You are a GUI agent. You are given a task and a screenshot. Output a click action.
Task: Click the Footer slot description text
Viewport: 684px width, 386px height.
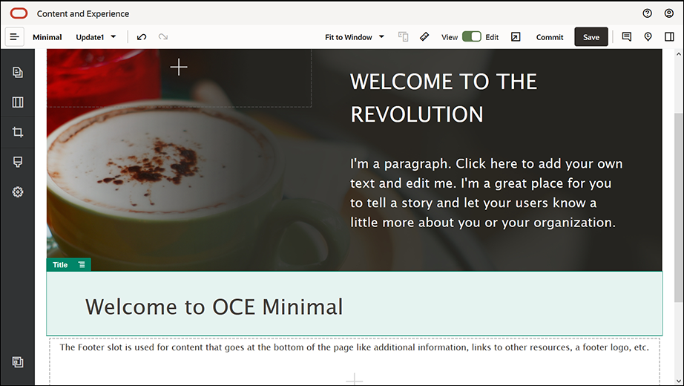(x=354, y=347)
